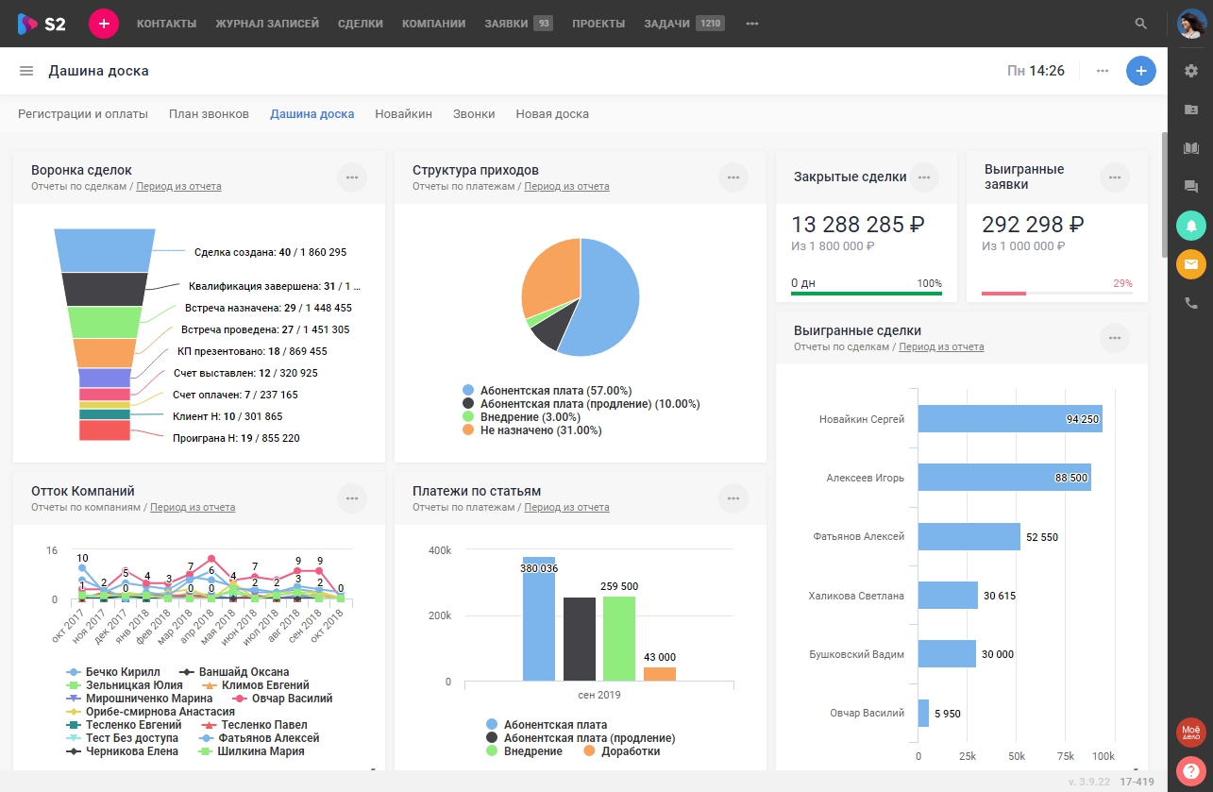The width and height of the screenshot is (1213, 792).
Task: Click the telephony phone icon in sidebar
Action: tap(1191, 303)
